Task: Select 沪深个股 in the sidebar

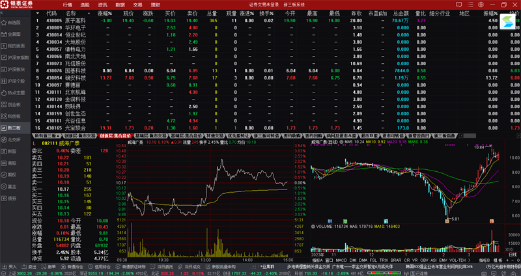Action: [14, 81]
